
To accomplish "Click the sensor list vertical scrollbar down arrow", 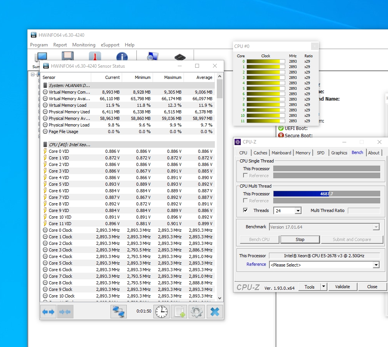I will [x=220, y=298].
